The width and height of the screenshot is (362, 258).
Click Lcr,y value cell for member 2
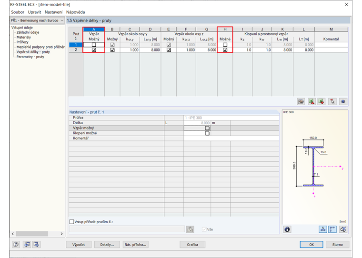click(x=150, y=50)
